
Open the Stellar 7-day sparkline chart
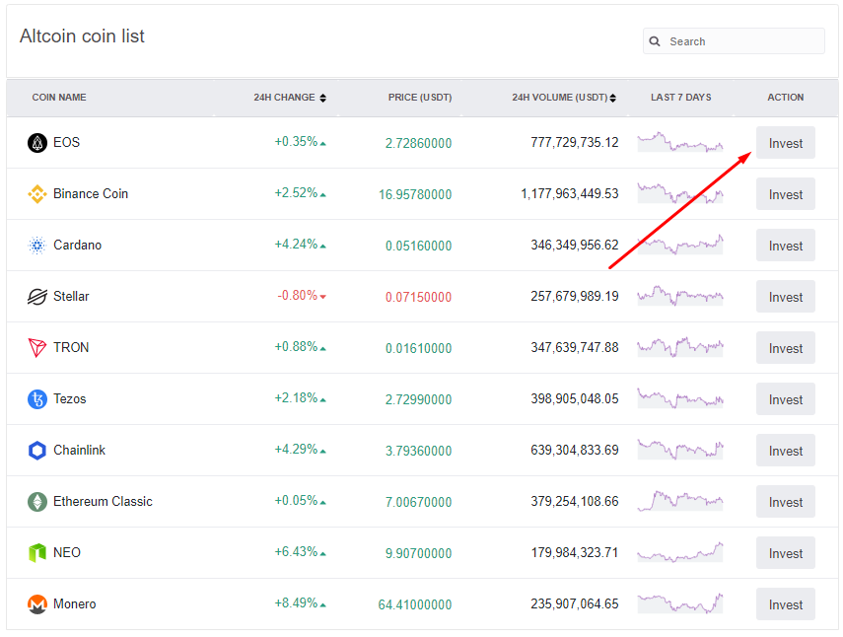coord(680,296)
